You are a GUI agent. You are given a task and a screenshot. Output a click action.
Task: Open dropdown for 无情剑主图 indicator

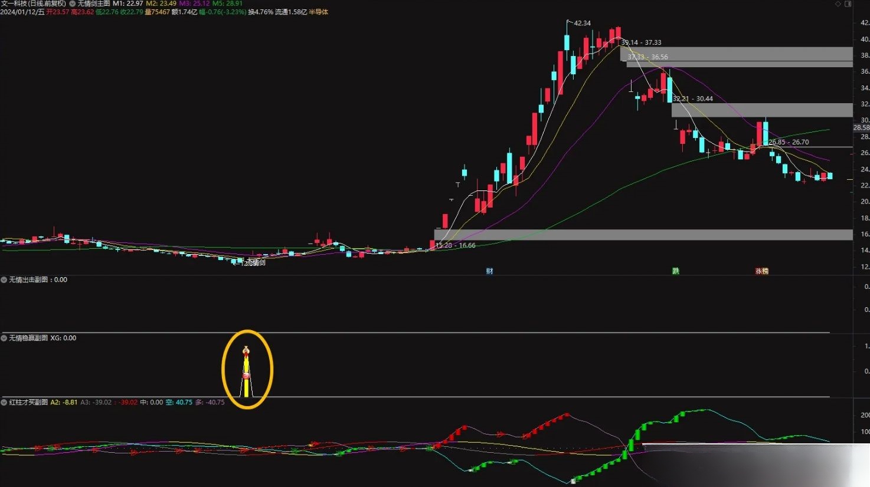73,4
